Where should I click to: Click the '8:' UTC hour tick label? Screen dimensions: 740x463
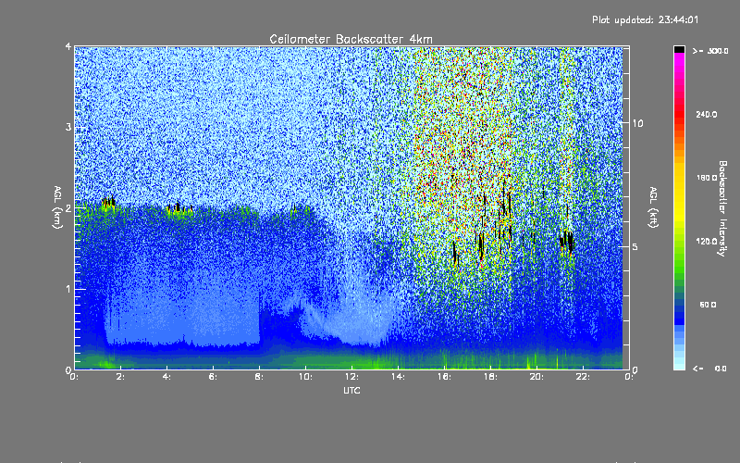(259, 377)
